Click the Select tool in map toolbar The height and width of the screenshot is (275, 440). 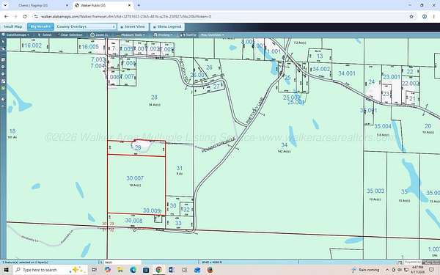coord(45,34)
